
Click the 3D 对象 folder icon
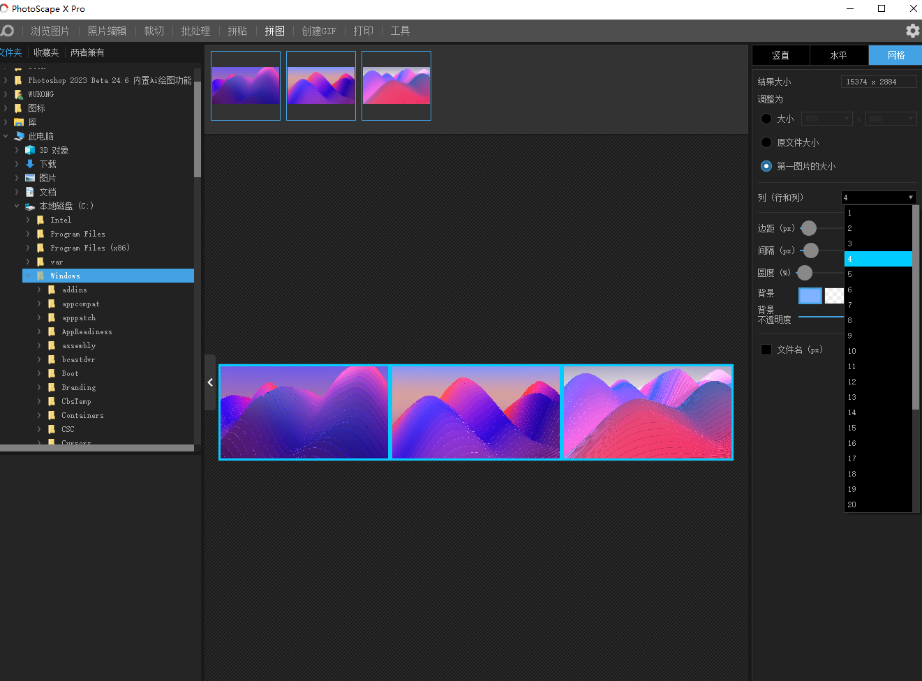tap(30, 150)
